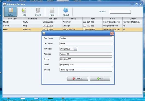This screenshot has width=145, height=101.
Task: Click the E mail field jen@jenny.com
Action: [x=86, y=64]
